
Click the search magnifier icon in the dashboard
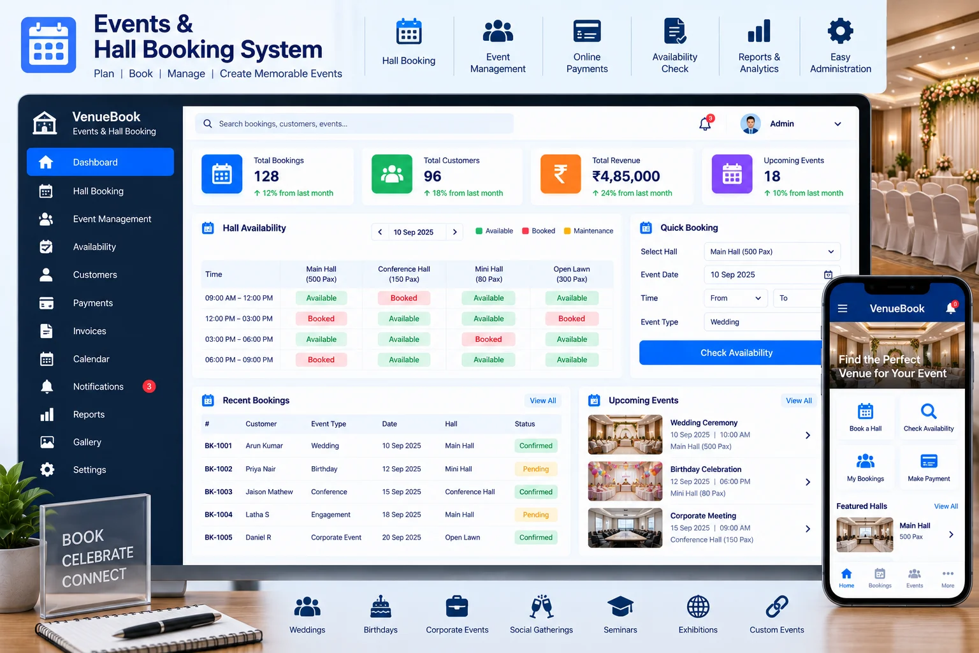click(208, 124)
